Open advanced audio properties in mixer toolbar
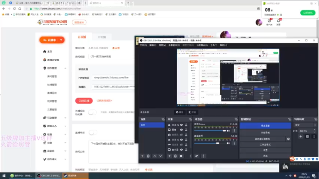The image size is (319, 179). click(x=197, y=156)
